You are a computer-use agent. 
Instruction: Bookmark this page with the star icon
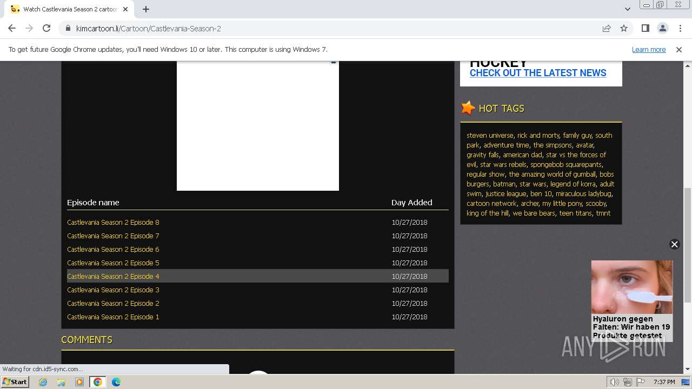click(624, 29)
